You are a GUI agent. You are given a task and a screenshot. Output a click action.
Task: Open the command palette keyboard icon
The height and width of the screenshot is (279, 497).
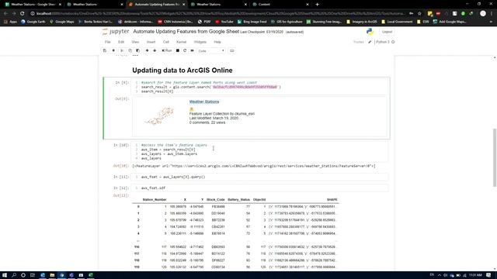click(x=232, y=50)
